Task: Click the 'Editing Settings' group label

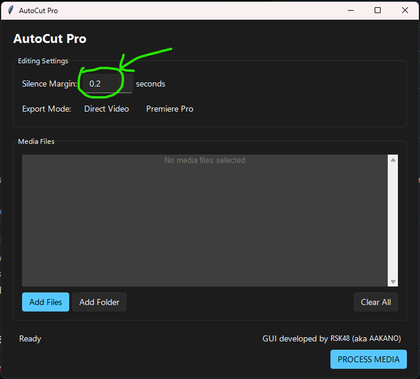Action: point(43,61)
